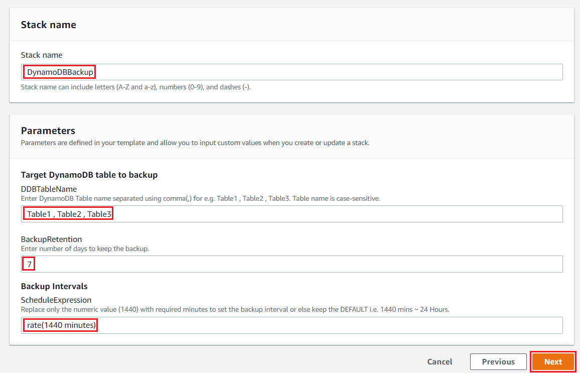The image size is (580, 373).
Task: Click the BackupRetention label
Action: [x=51, y=239]
